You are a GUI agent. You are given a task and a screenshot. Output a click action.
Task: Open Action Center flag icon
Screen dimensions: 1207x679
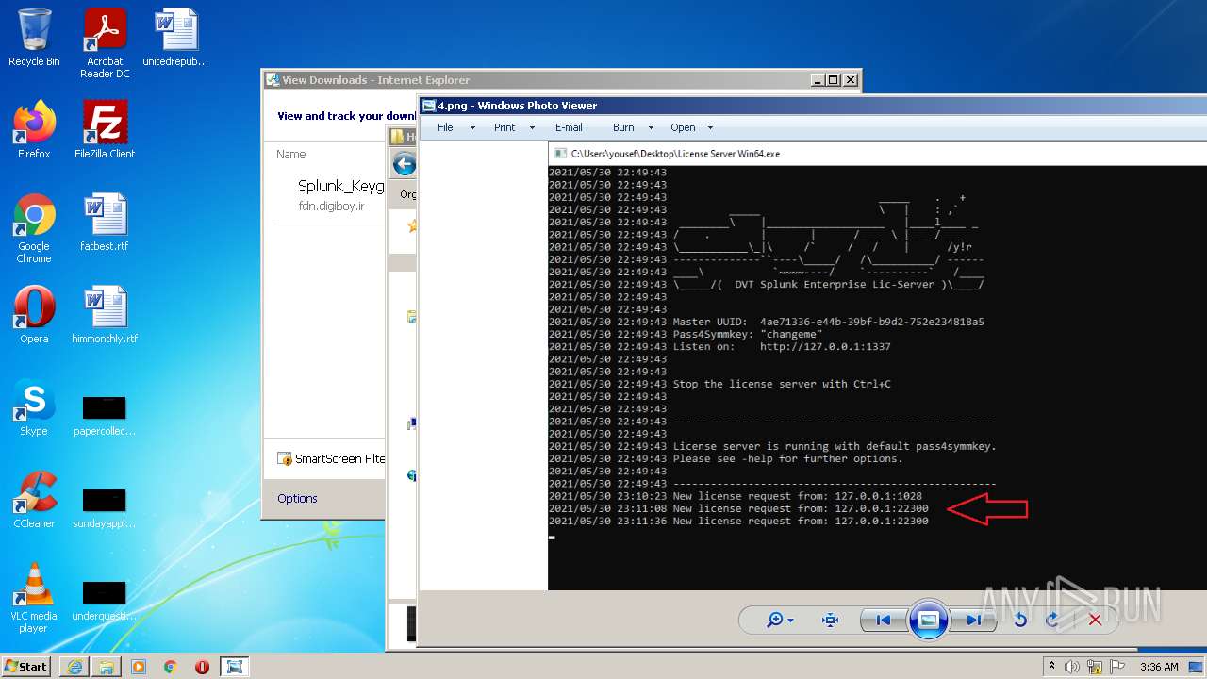coord(1116,667)
